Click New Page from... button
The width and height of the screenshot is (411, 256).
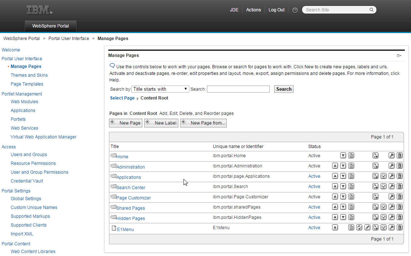click(x=203, y=123)
